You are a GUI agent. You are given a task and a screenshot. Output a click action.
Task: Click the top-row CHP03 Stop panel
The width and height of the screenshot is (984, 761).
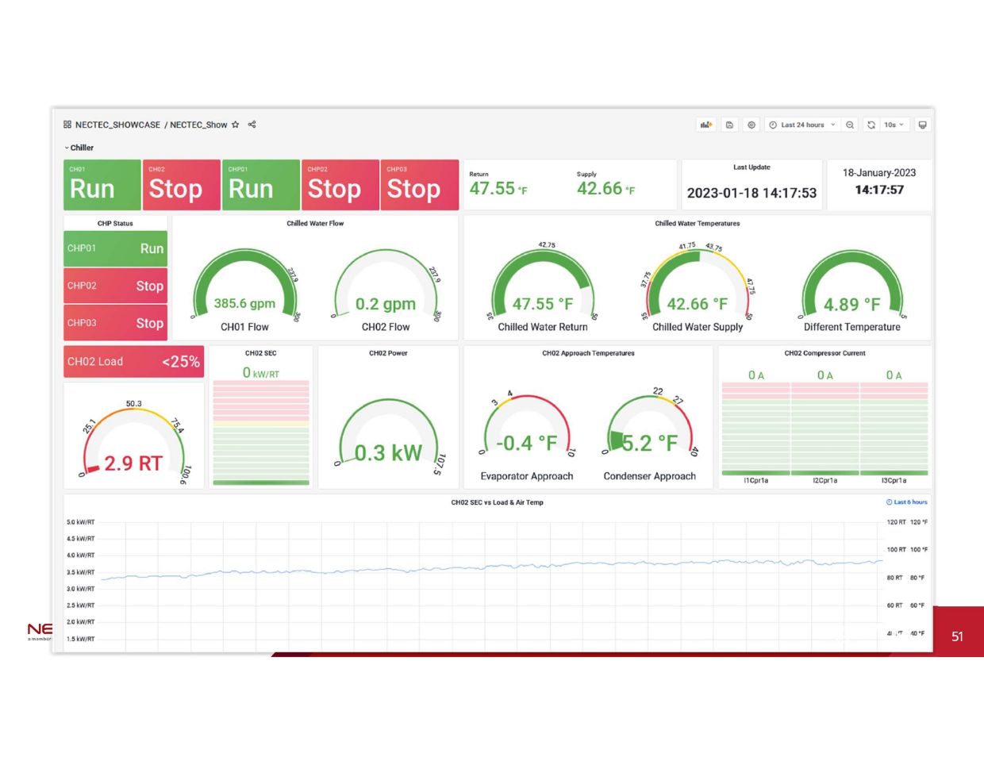[420, 185]
